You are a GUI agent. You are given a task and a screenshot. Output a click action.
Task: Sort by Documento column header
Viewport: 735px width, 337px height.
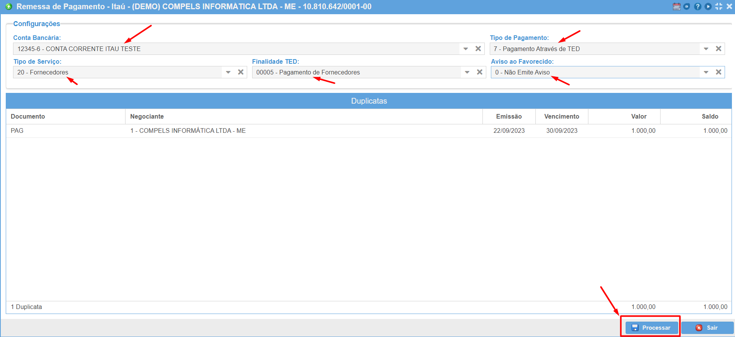[x=66, y=116]
